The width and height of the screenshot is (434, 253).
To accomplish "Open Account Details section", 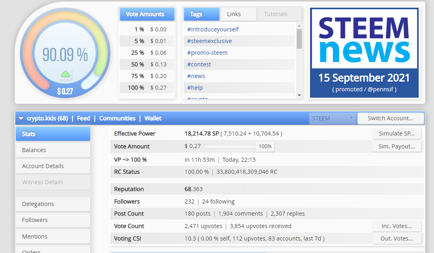I will click(x=53, y=166).
